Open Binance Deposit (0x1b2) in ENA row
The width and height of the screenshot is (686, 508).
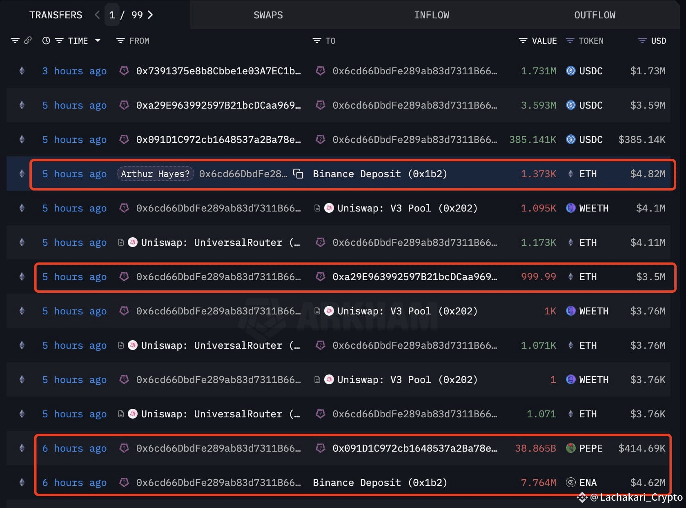coord(380,483)
